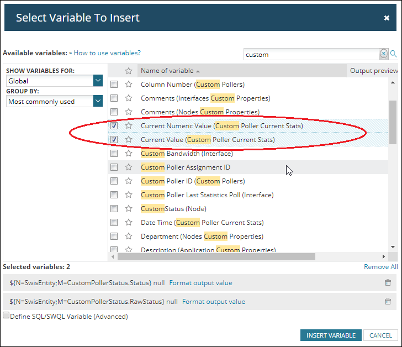Clear the search field with the X icon
Image resolution: width=402 pixels, height=347 pixels.
click(x=384, y=54)
